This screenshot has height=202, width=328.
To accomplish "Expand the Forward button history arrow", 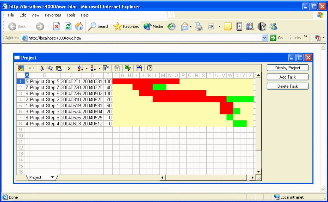I will pos(48,26).
